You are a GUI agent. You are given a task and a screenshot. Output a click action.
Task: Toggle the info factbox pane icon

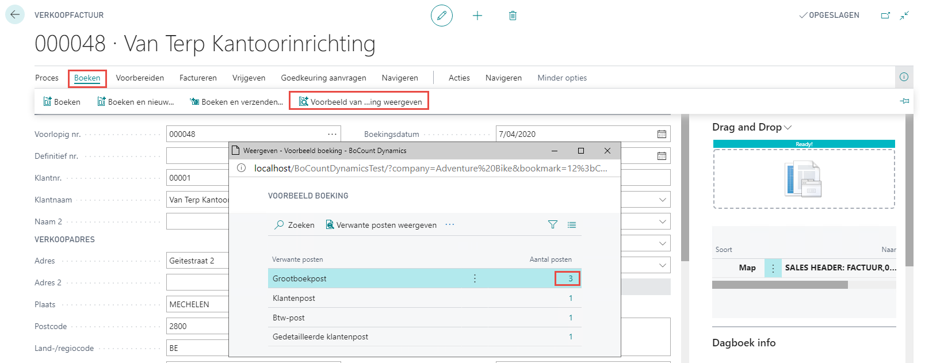point(904,77)
